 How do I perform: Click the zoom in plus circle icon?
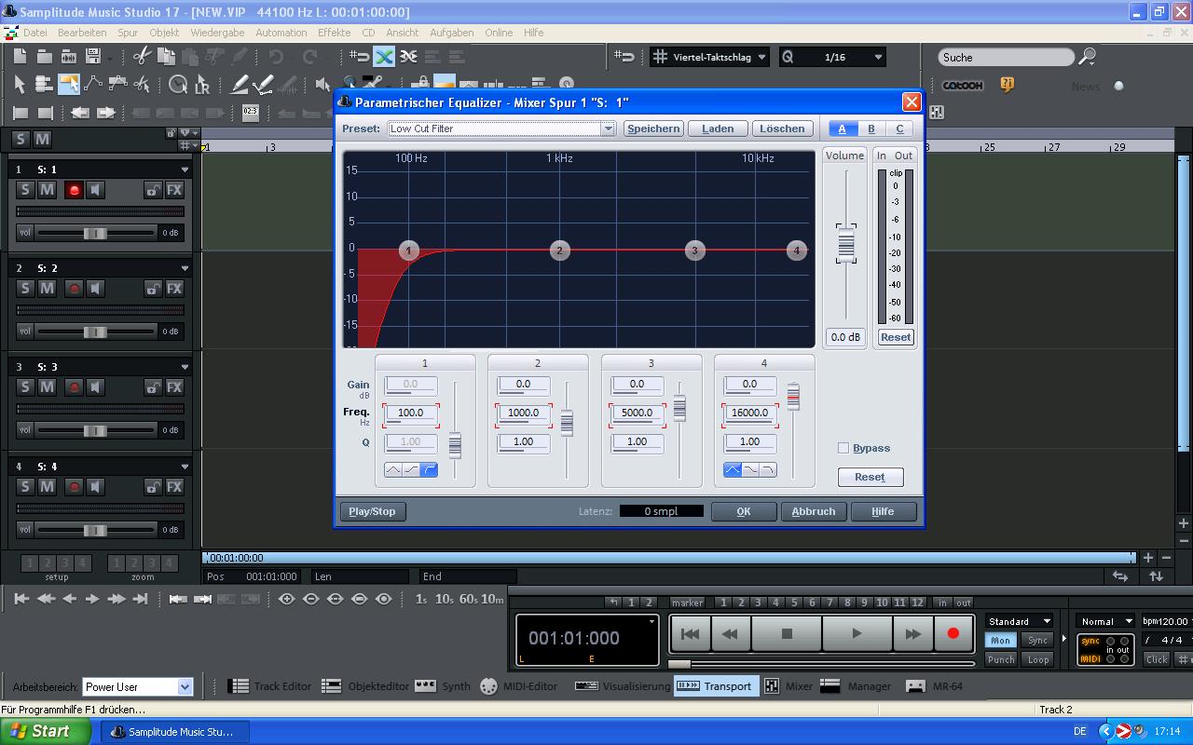287,599
